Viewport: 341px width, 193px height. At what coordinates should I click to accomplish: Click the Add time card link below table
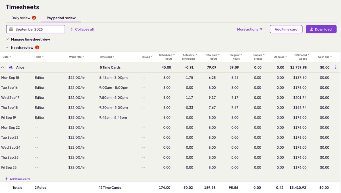pos(20,179)
